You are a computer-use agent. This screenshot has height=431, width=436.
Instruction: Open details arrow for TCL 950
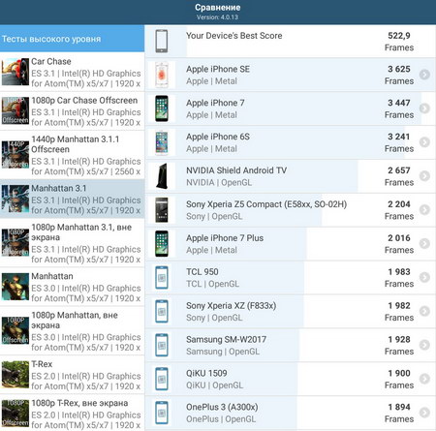click(424, 277)
